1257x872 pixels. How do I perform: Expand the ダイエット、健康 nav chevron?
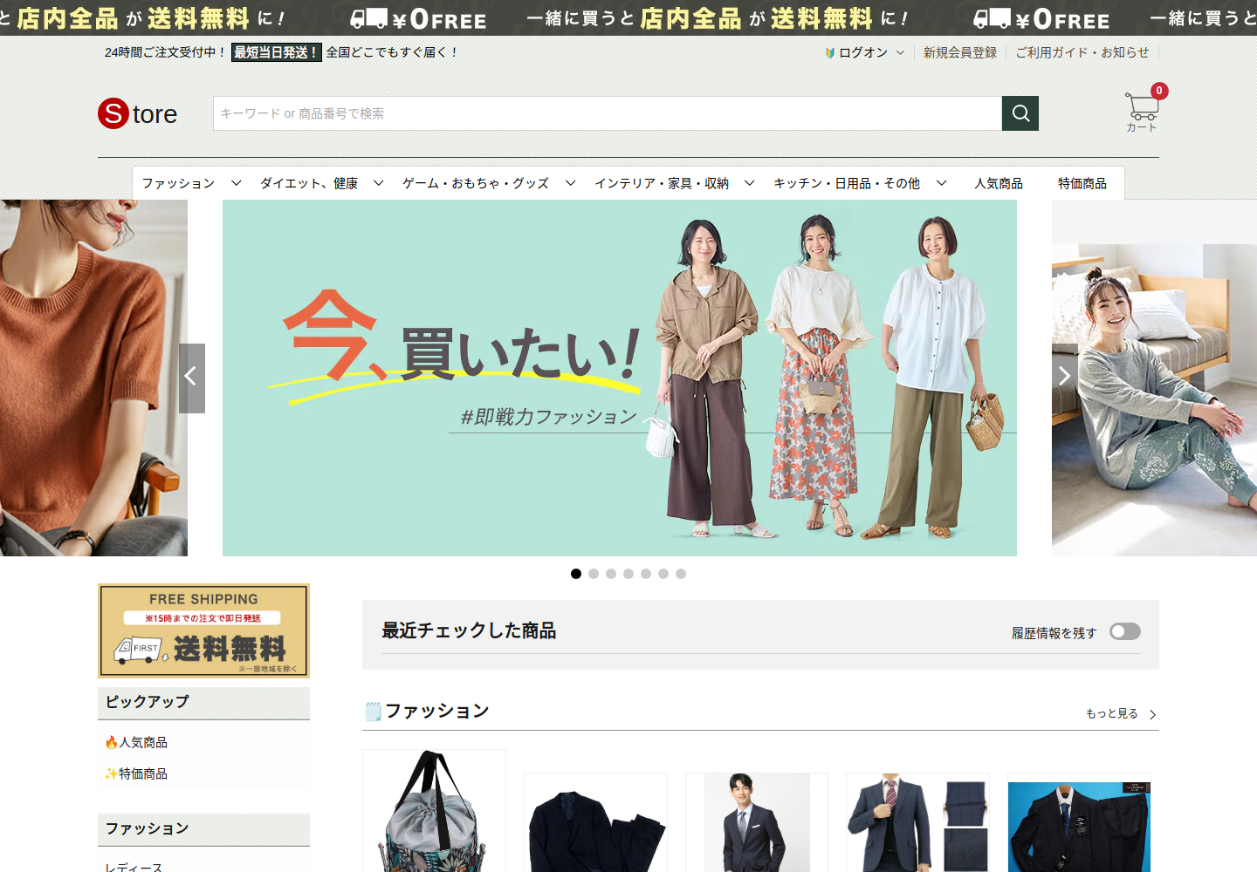378,183
